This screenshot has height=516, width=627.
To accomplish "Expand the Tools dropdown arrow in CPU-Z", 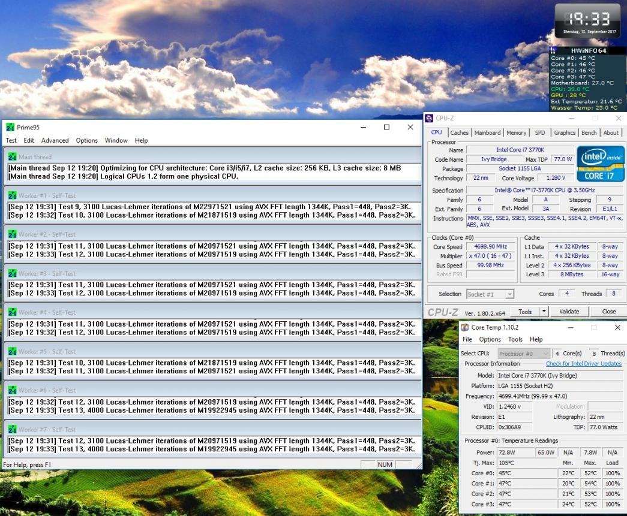I will [x=544, y=312].
